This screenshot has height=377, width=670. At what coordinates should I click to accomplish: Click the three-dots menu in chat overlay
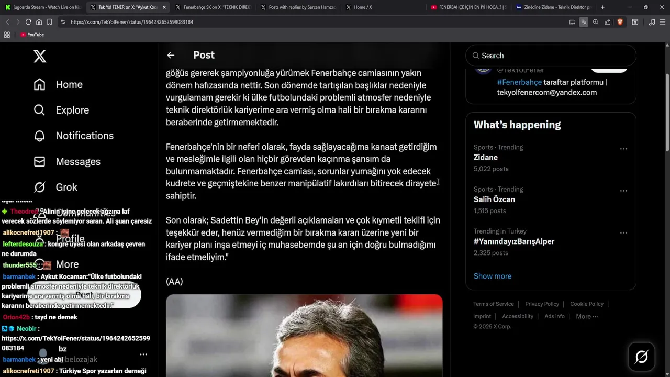143,354
